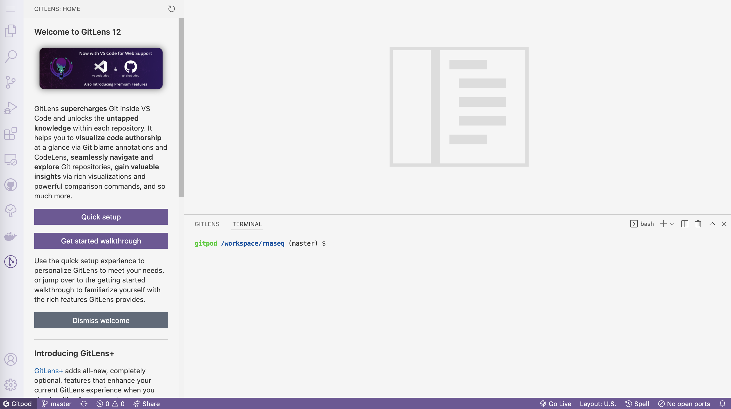Refresh the GitLens Home view
This screenshot has width=731, height=409.
coord(171,9)
